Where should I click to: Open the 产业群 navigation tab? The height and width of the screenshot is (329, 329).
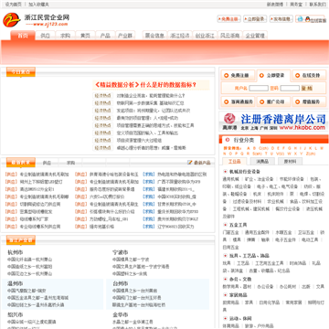pos(125,36)
